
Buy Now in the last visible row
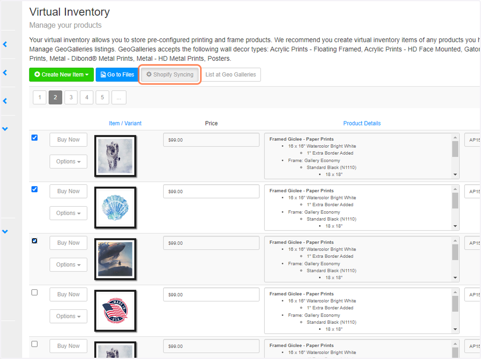click(x=69, y=346)
